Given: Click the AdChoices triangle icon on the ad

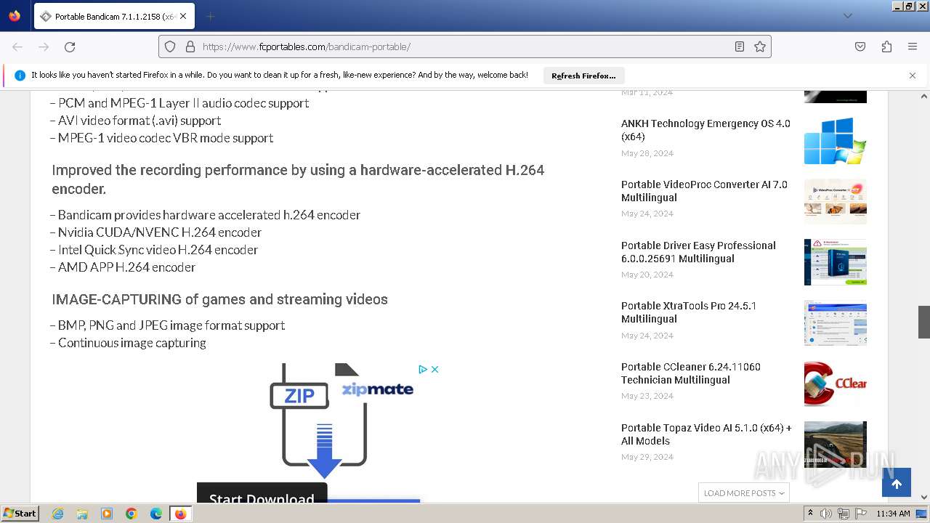Looking at the screenshot, I should [423, 369].
